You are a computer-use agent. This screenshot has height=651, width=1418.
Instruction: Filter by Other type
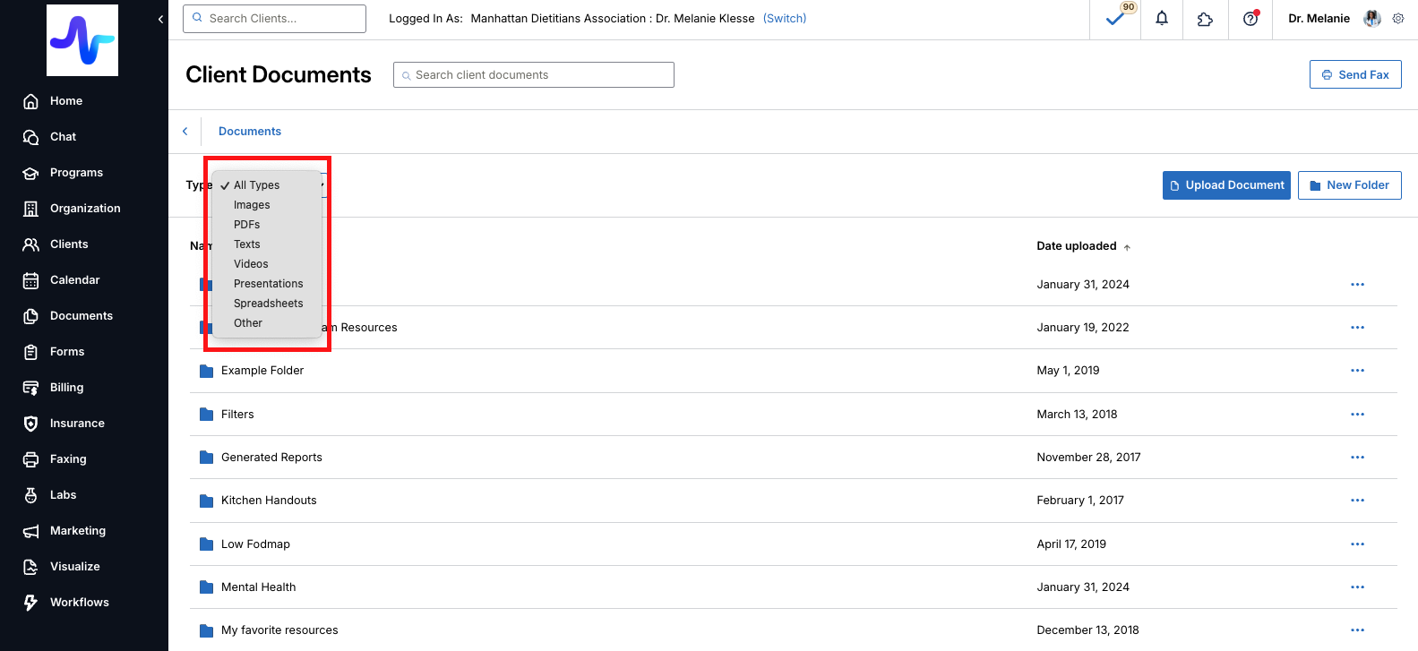(267, 323)
